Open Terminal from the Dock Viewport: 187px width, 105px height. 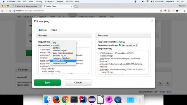[74, 99]
